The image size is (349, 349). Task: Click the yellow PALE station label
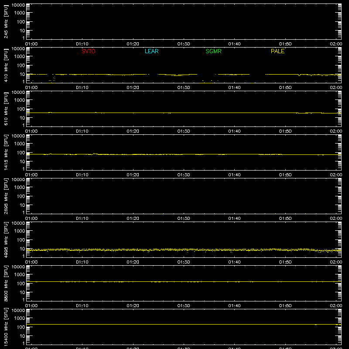pos(277,51)
